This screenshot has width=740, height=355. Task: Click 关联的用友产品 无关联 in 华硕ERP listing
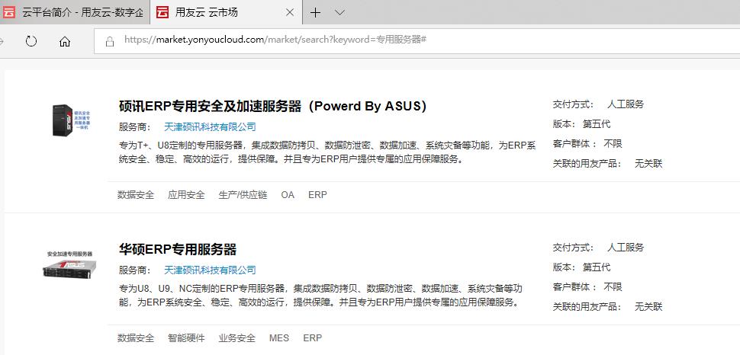(607, 307)
